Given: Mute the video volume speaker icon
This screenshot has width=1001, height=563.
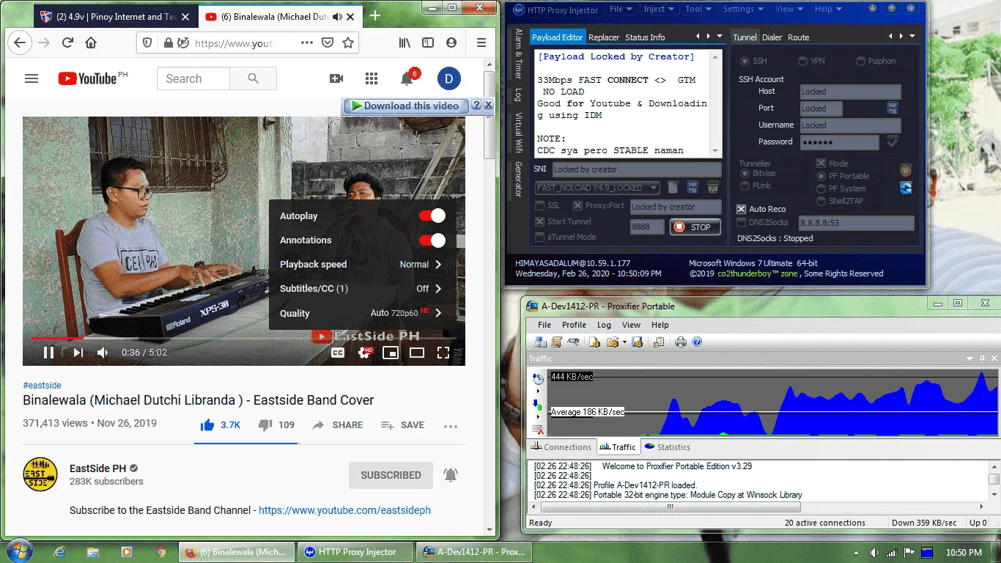Looking at the screenshot, I should pos(103,353).
